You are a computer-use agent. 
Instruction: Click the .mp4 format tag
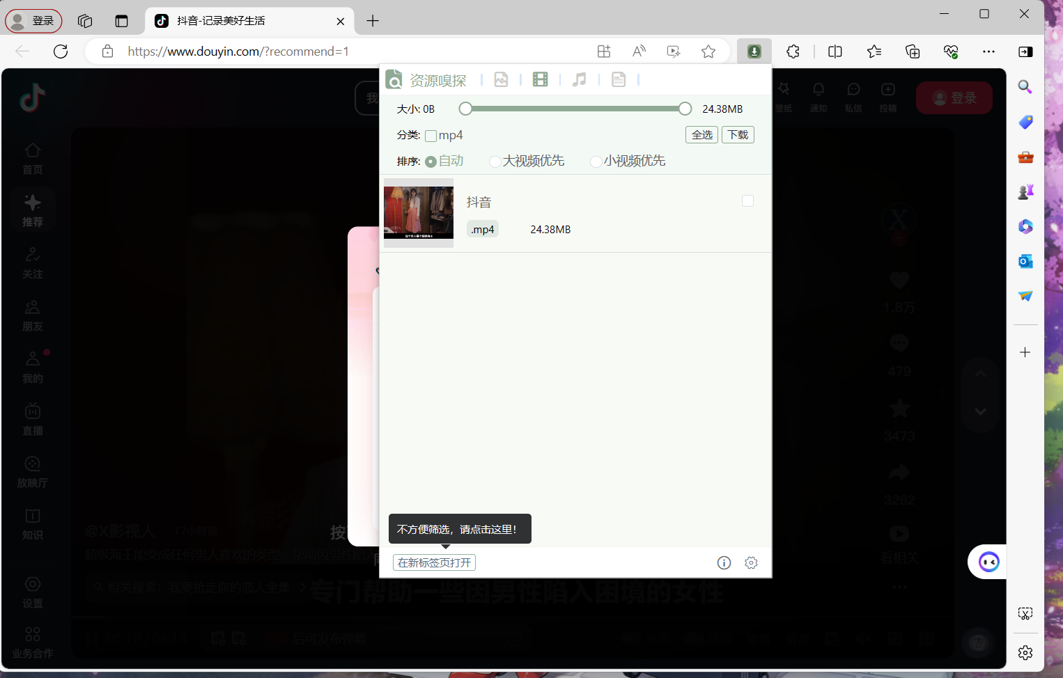(x=483, y=229)
